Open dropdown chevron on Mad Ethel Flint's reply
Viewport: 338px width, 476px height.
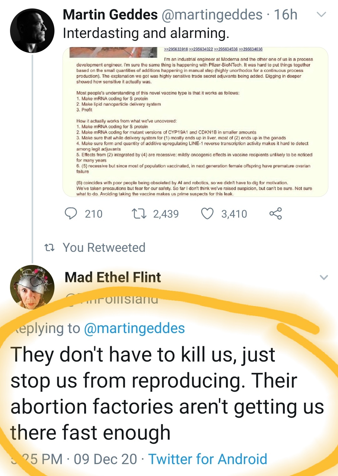[x=324, y=277]
